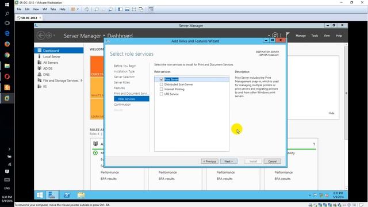This screenshot has width=368, height=207.
Task: Launch PowerShell from guest taskbar
Action: (x=67, y=195)
